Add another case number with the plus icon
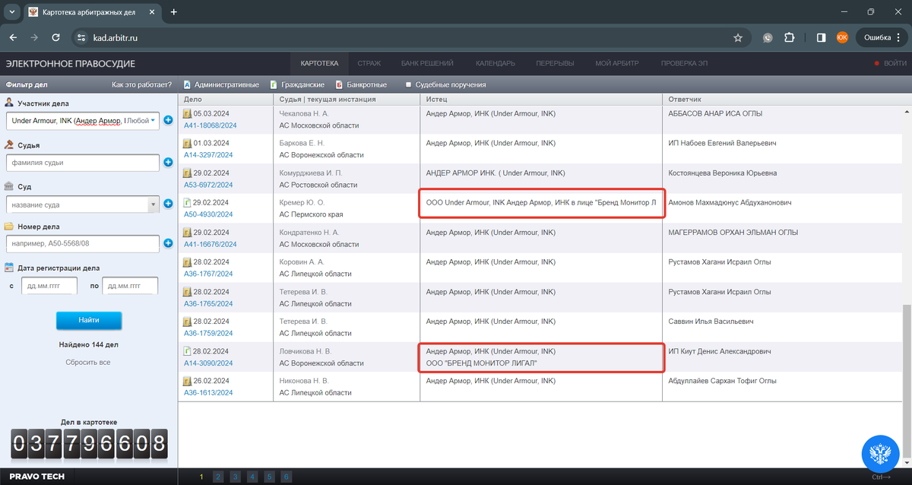Viewport: 912px width, 485px height. point(168,243)
